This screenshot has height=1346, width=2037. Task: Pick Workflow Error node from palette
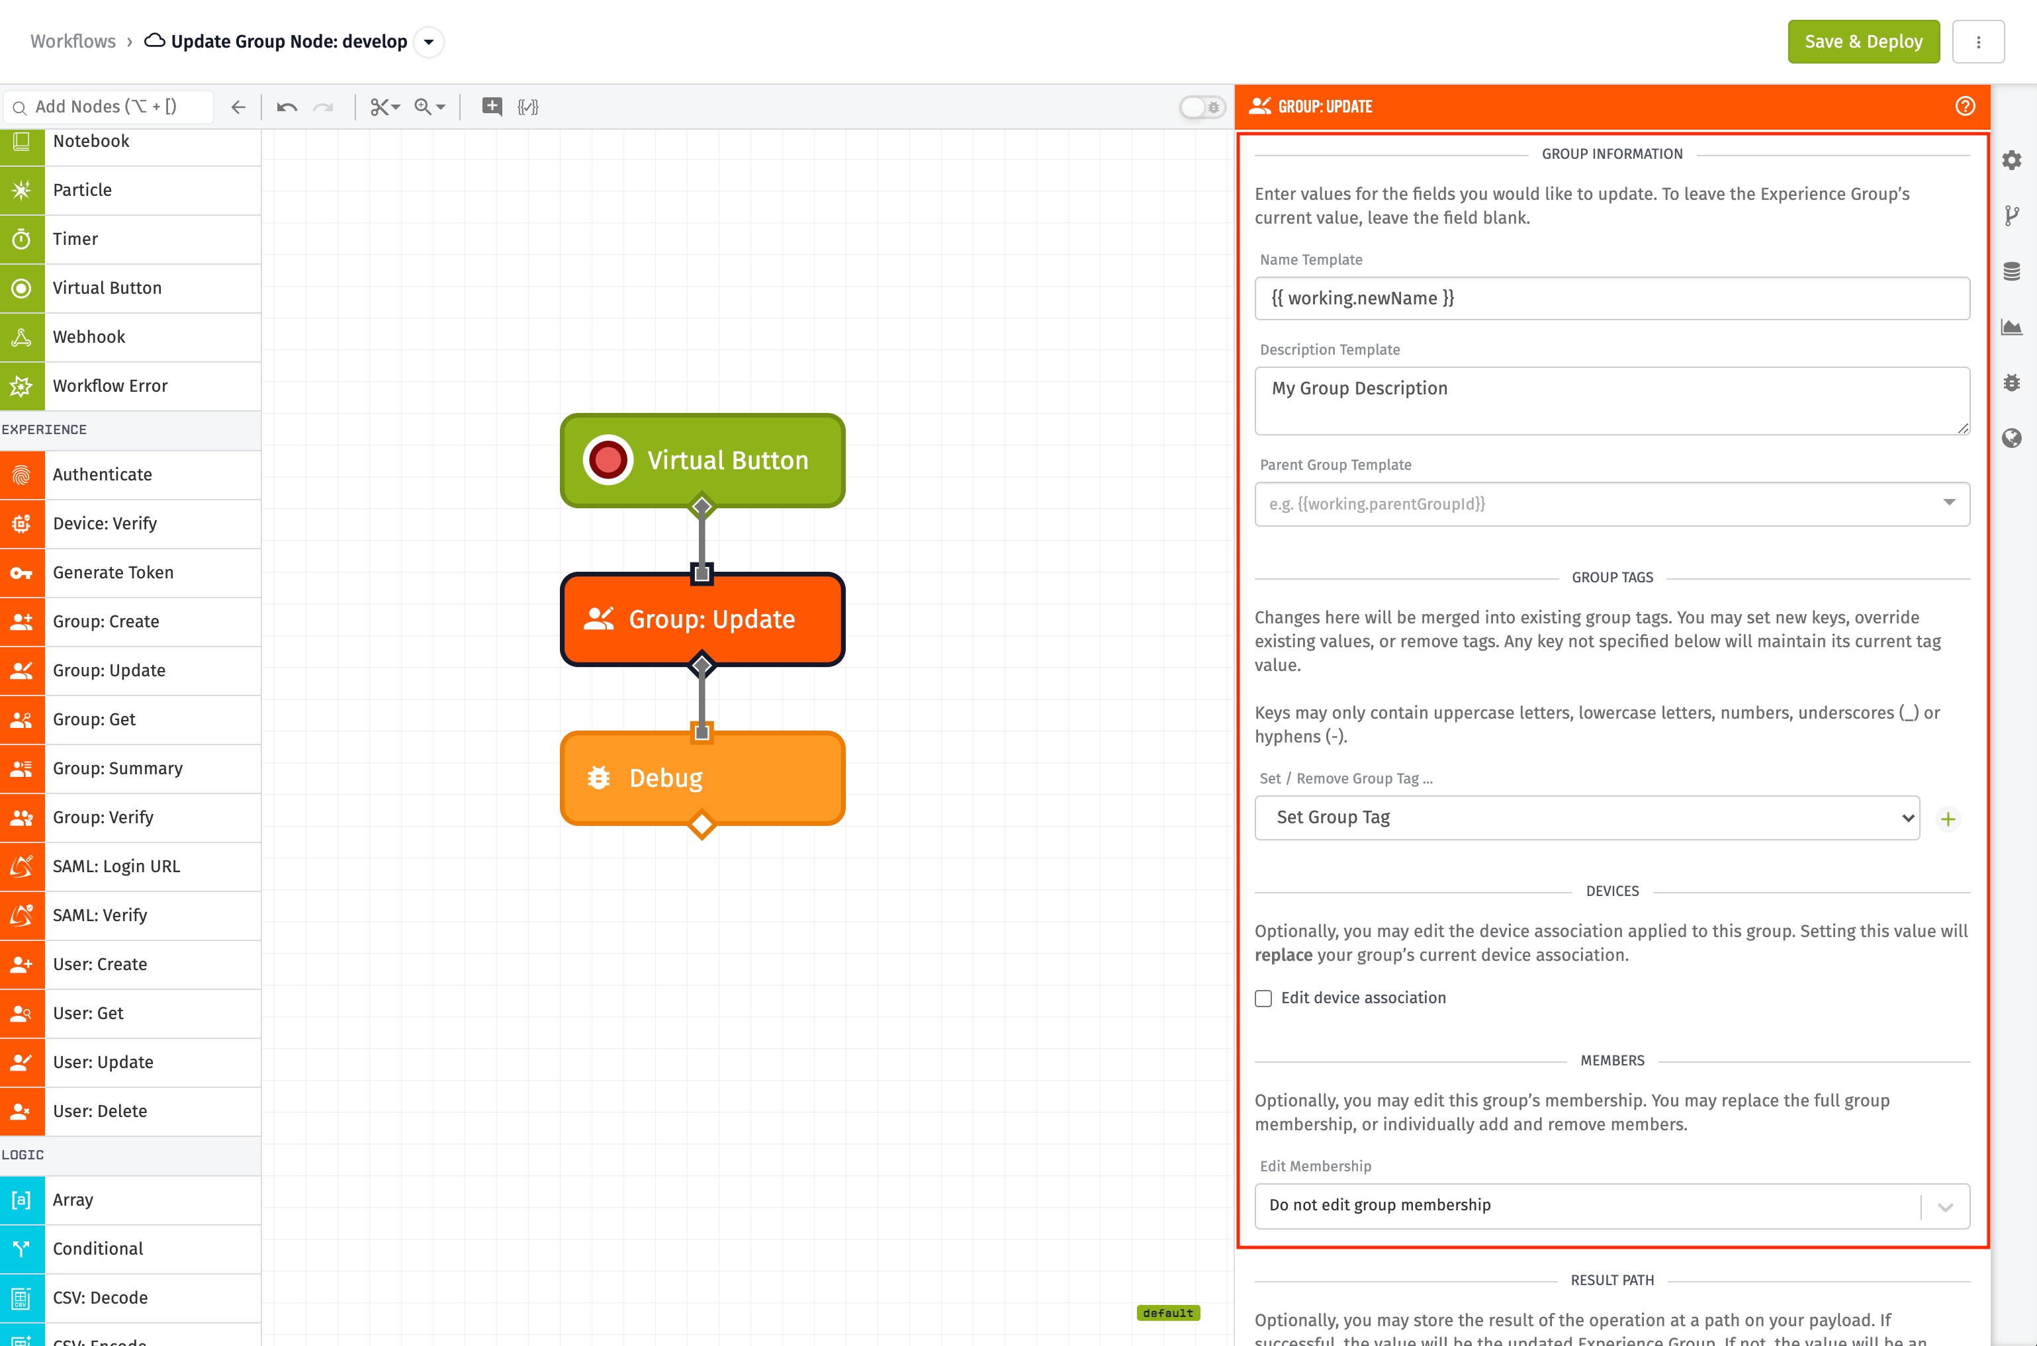point(130,386)
